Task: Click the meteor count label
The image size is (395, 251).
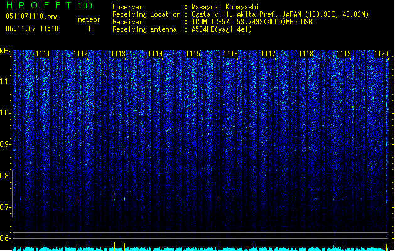Action: 89,19
